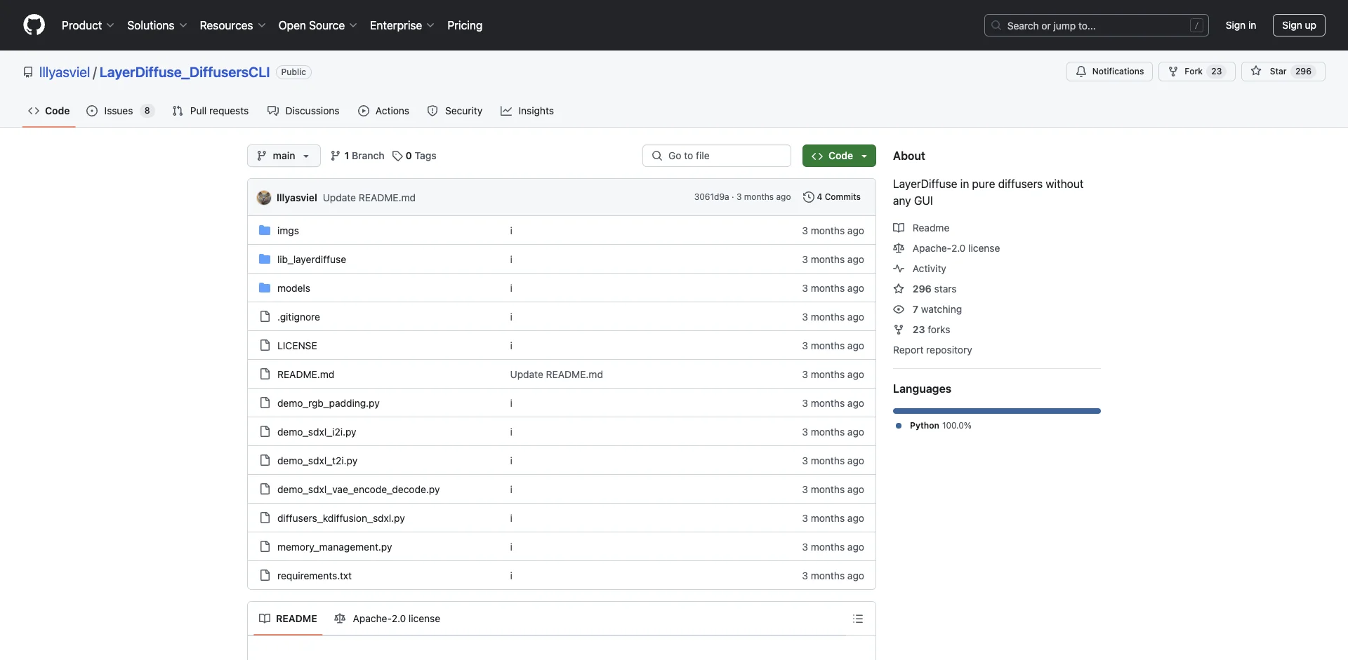Screen dimensions: 1348x660
Task: Open the Security tab
Action: click(455, 111)
